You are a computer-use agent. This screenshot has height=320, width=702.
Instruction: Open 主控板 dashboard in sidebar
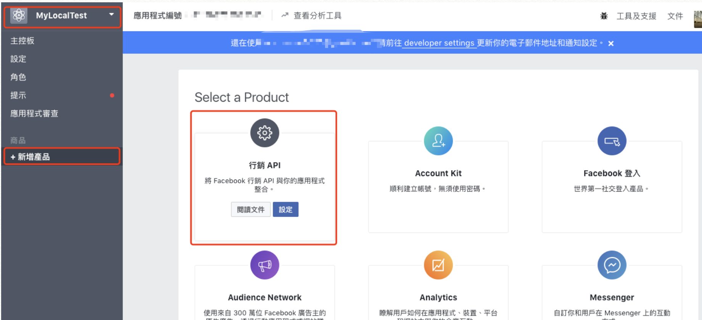[23, 41]
